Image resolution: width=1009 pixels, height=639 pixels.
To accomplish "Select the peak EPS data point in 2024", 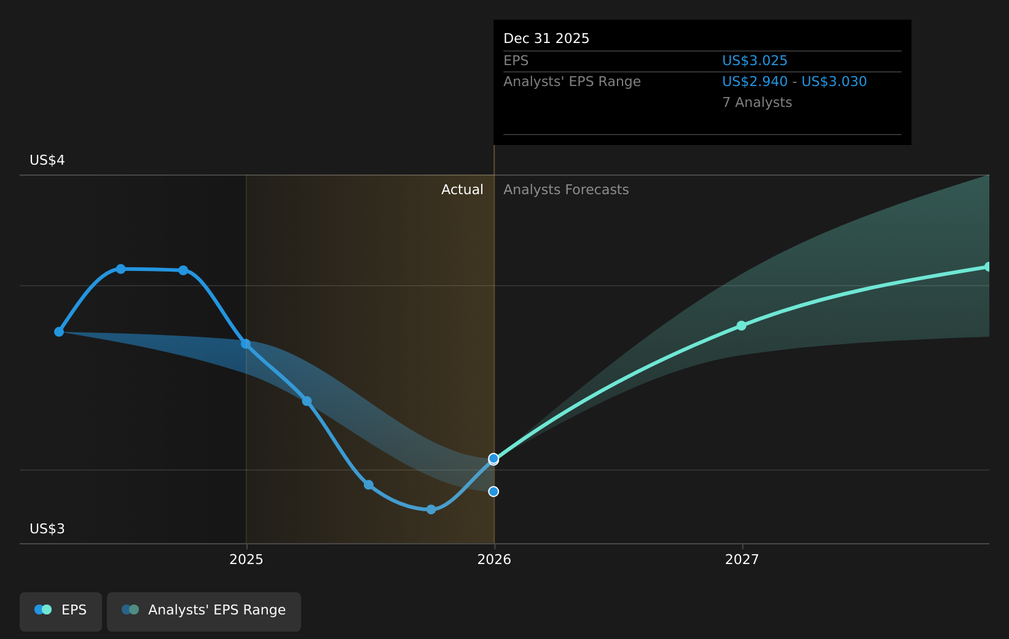I will (121, 269).
